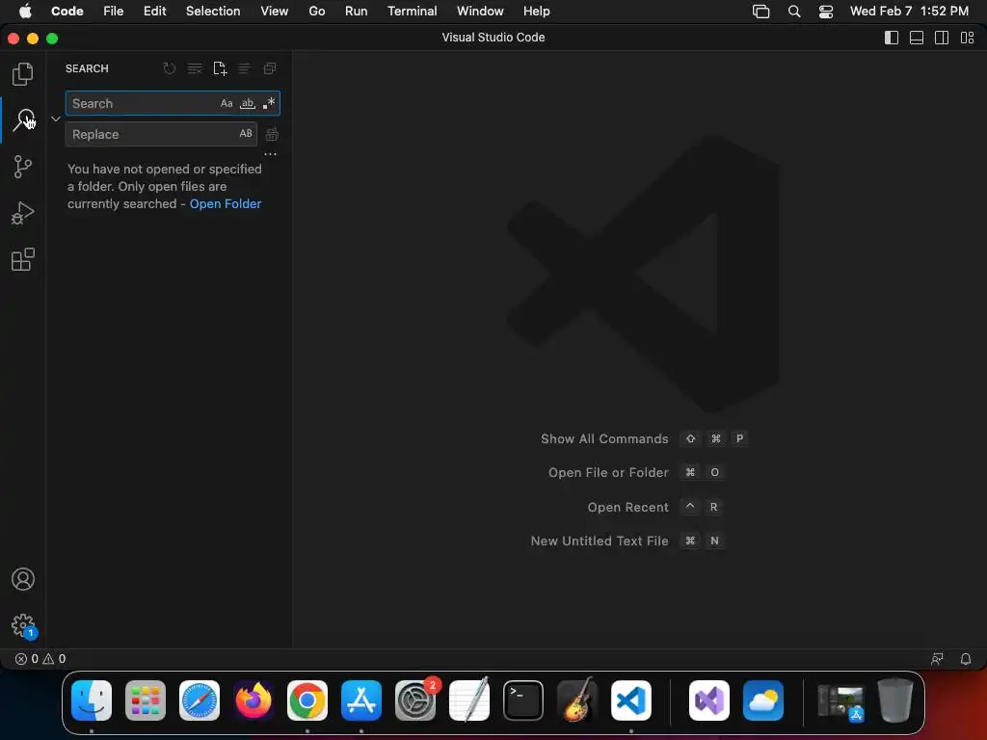The width and height of the screenshot is (987, 740).
Task: Click Visual Studio Code in the Dock
Action: click(631, 700)
